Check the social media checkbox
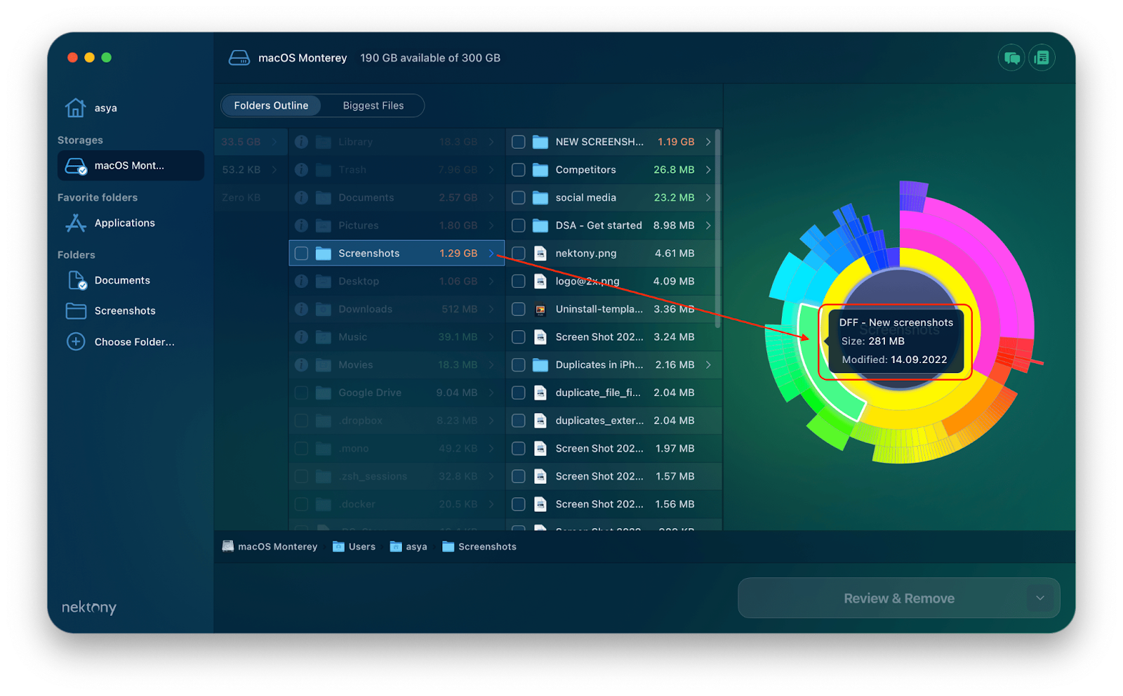The width and height of the screenshot is (1123, 696). pos(518,197)
